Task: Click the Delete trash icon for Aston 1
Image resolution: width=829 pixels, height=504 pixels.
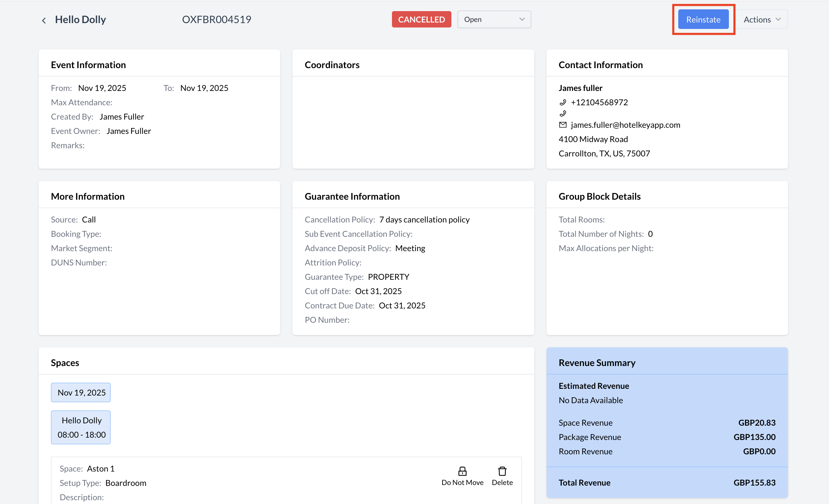Action: pyautogui.click(x=502, y=471)
